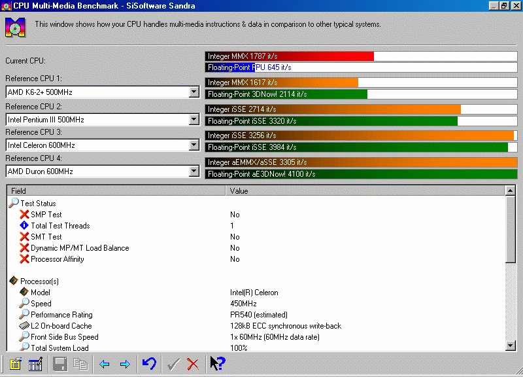Click the Multi-Media benchmark CD icon
Image resolution: width=523 pixels, height=377 pixels.
click(15, 27)
